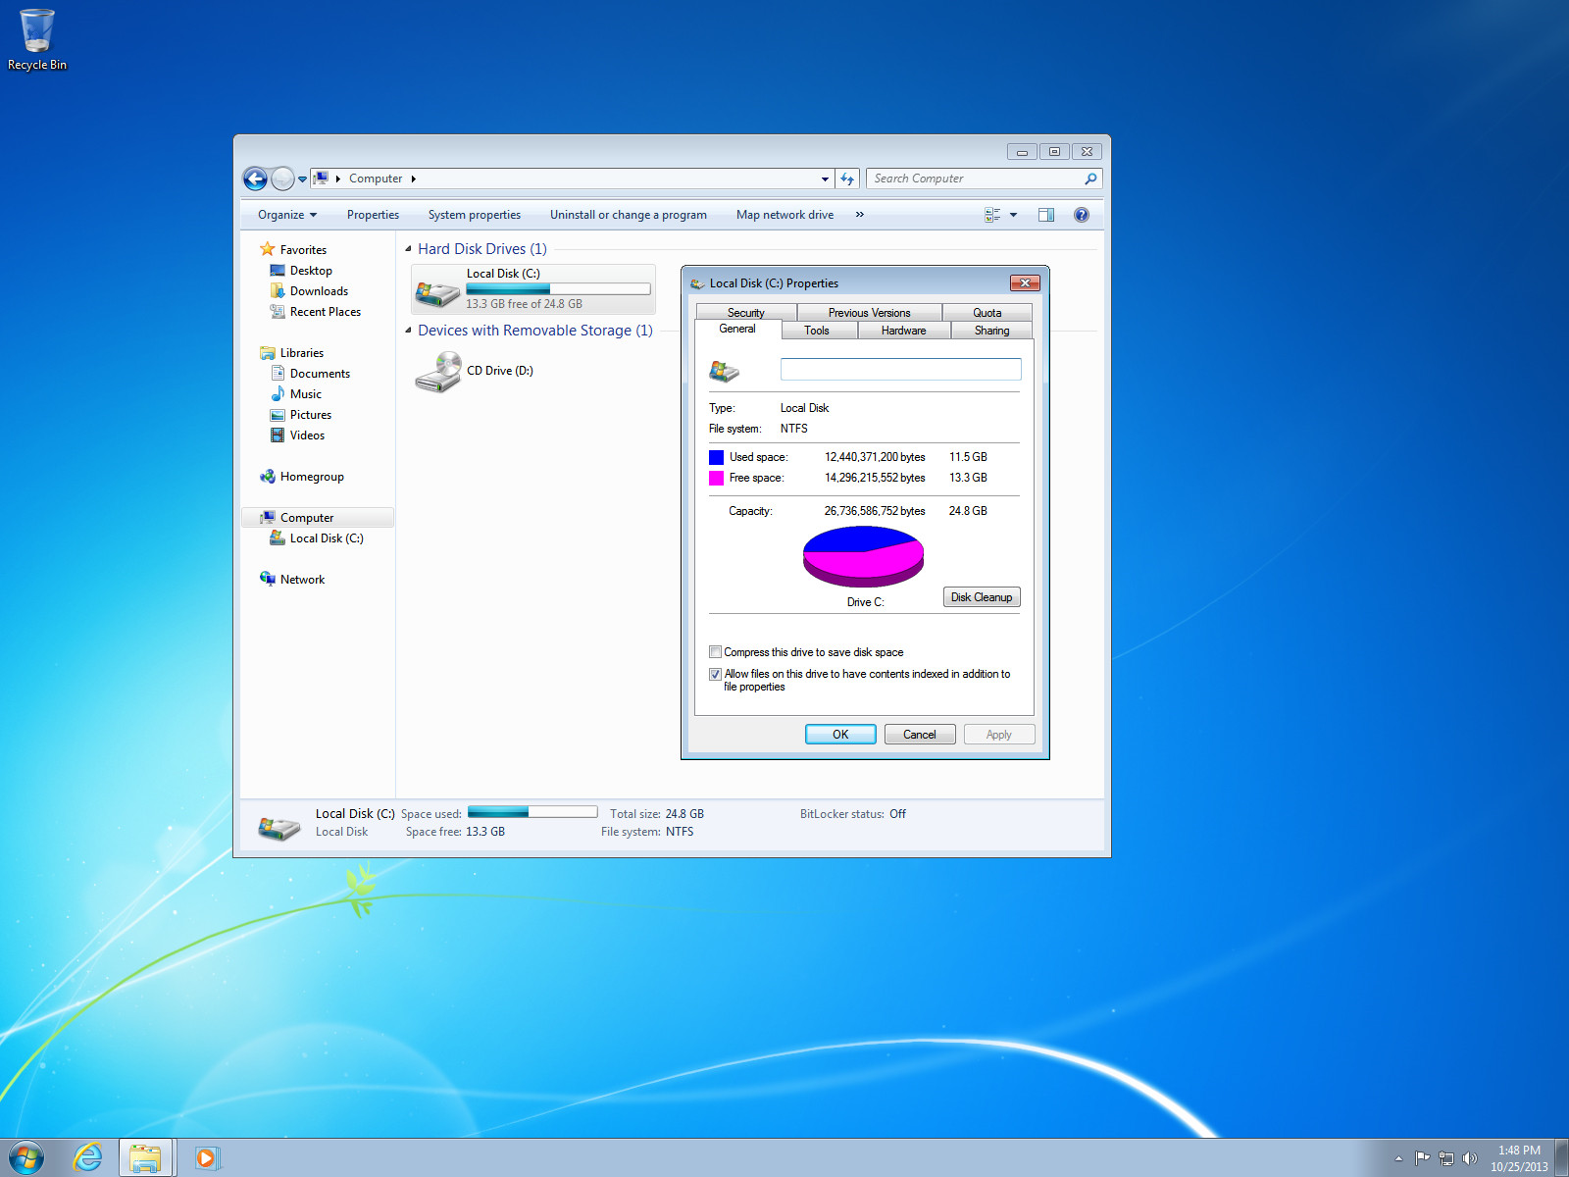Image resolution: width=1569 pixels, height=1177 pixels.
Task: Click Cancel in the Properties dialog
Action: pos(919,735)
